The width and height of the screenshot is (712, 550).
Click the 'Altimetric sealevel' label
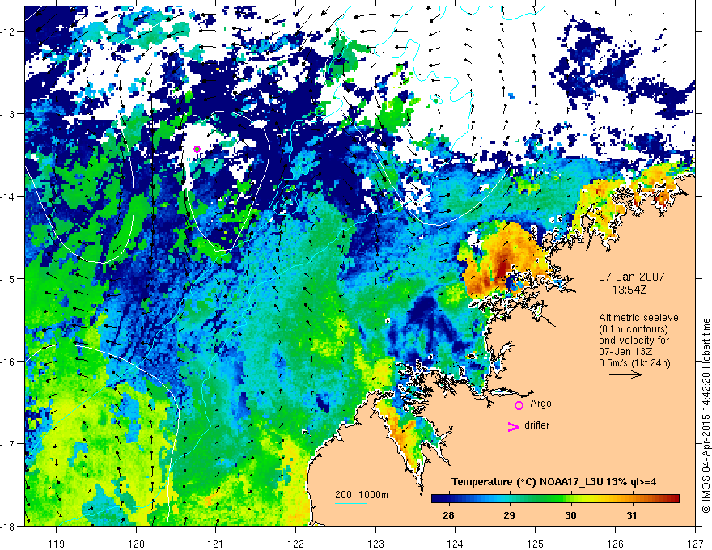(x=640, y=318)
